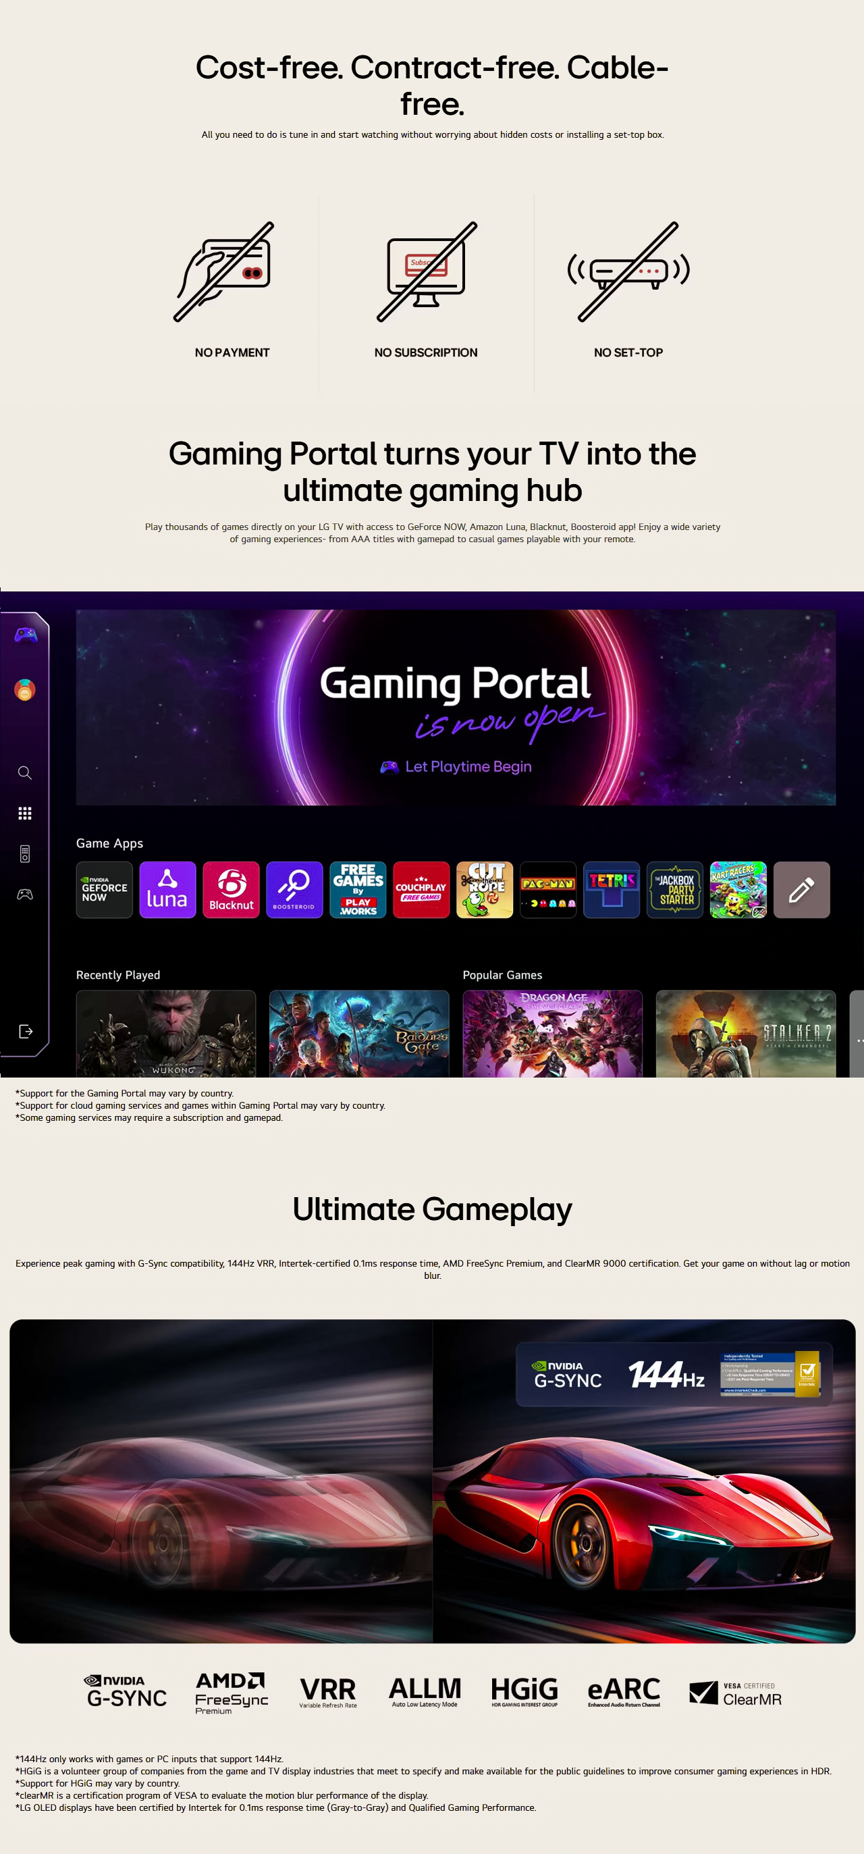Open the Kart Racers game tile

tap(738, 890)
